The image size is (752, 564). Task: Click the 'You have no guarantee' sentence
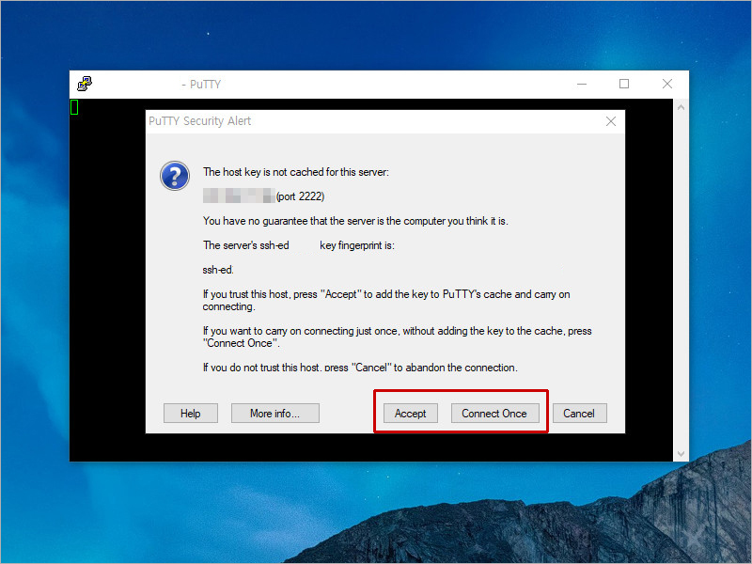[355, 221]
